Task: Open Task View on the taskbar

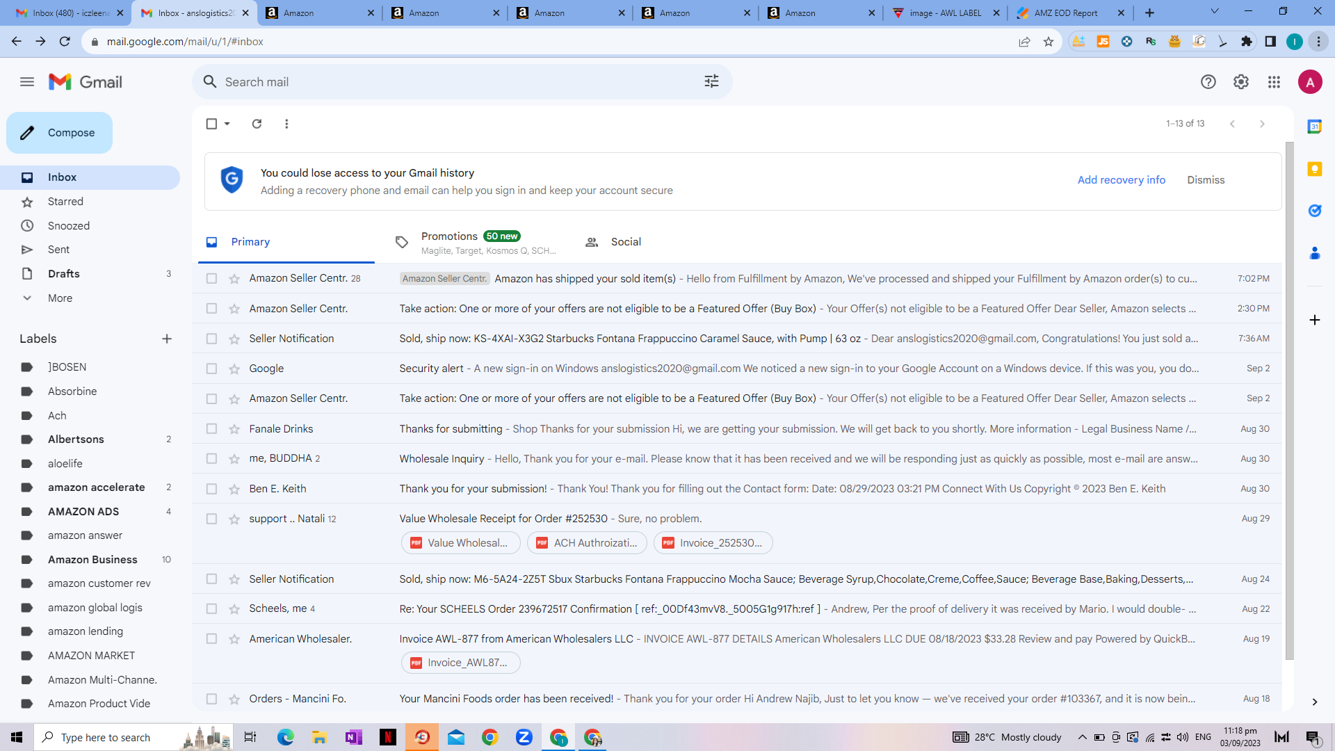Action: click(250, 737)
